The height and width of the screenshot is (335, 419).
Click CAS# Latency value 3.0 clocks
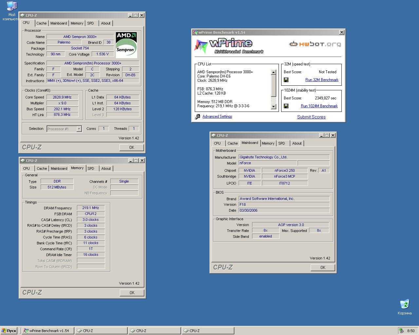click(91, 220)
